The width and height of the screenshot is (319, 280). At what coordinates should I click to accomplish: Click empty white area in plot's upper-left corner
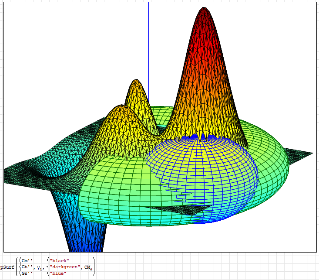coord(44,35)
